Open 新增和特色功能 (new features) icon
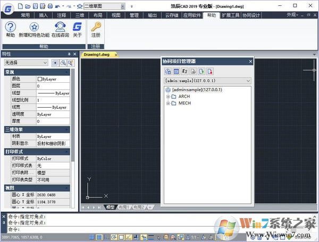The image size is (319, 242). click(35, 28)
